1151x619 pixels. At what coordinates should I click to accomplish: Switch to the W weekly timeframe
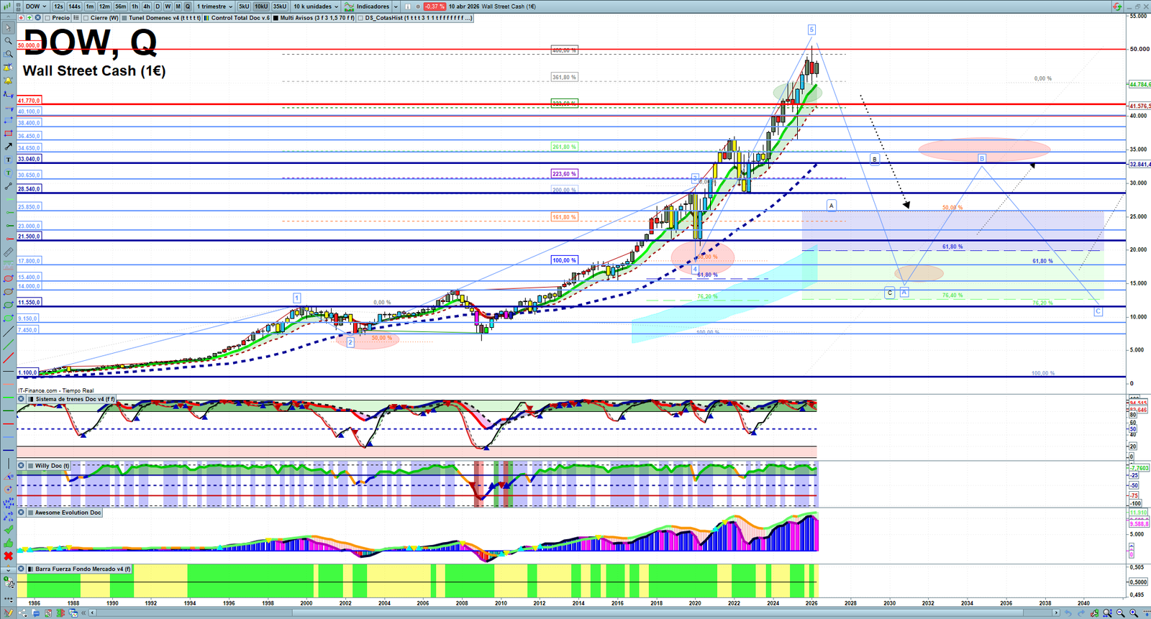168,6
